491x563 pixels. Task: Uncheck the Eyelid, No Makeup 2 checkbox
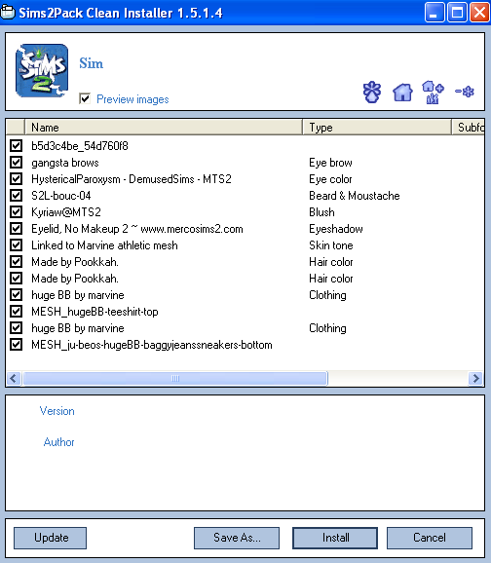(x=17, y=228)
